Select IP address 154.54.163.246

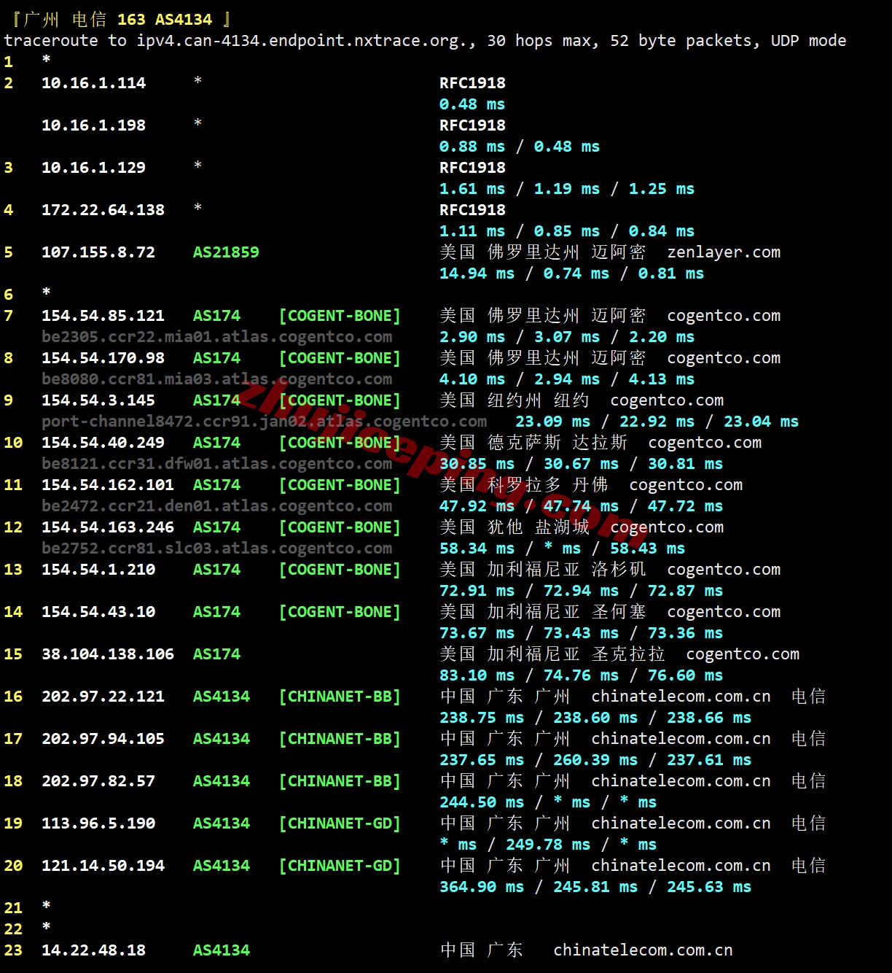108,527
